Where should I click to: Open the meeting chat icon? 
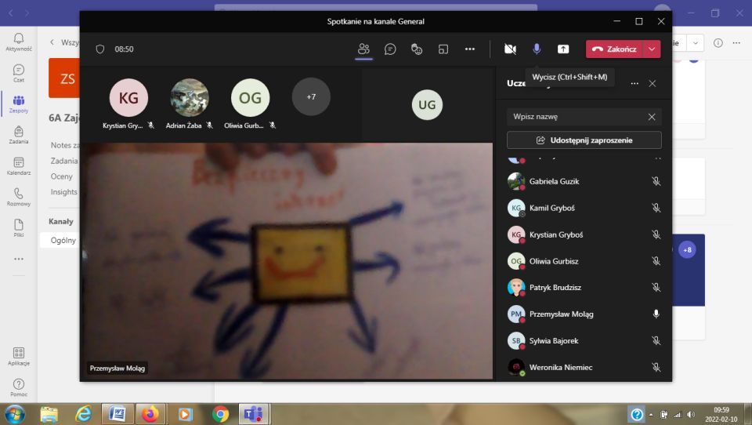pos(390,49)
